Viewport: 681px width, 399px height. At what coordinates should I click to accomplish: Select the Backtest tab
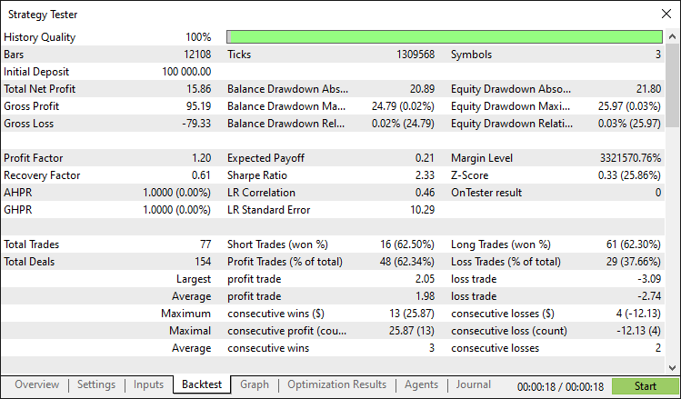click(x=202, y=384)
